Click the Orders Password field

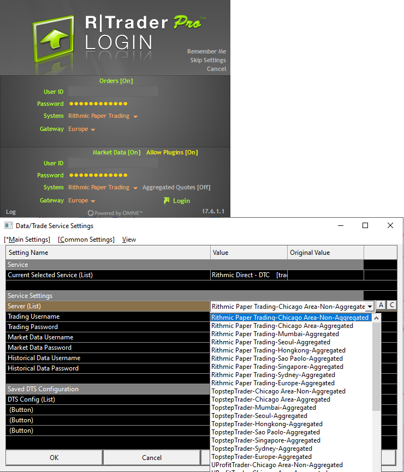[98, 104]
